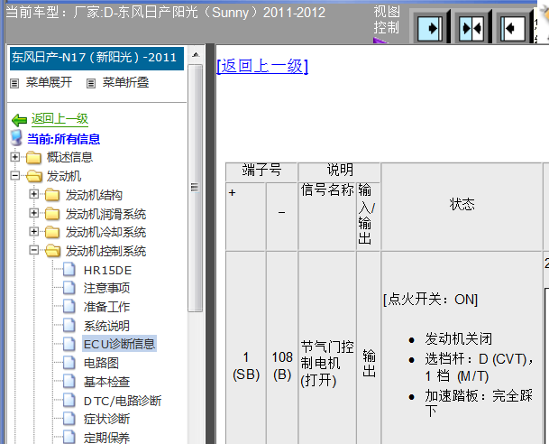Click the 定期保养 document icon

pyautogui.click(x=69, y=437)
